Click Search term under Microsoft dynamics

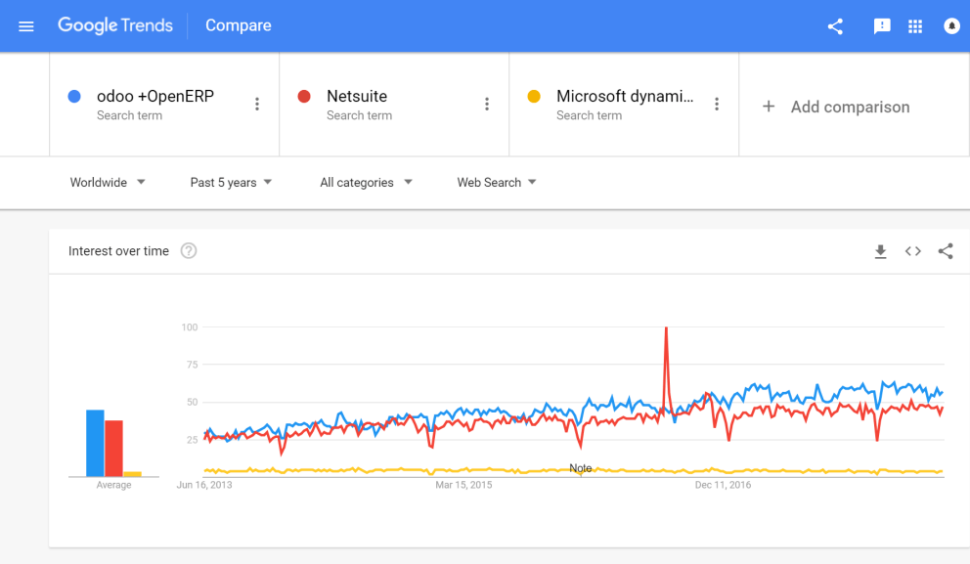[x=589, y=115]
